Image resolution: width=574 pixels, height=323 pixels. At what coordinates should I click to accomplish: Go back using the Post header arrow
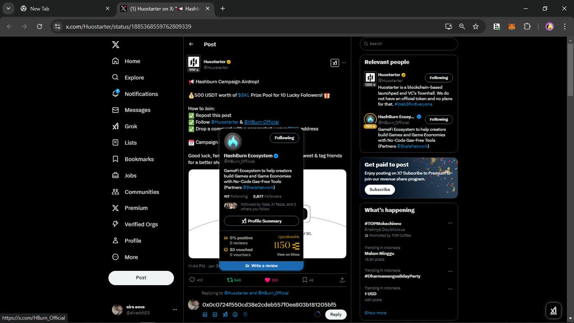pos(191,44)
